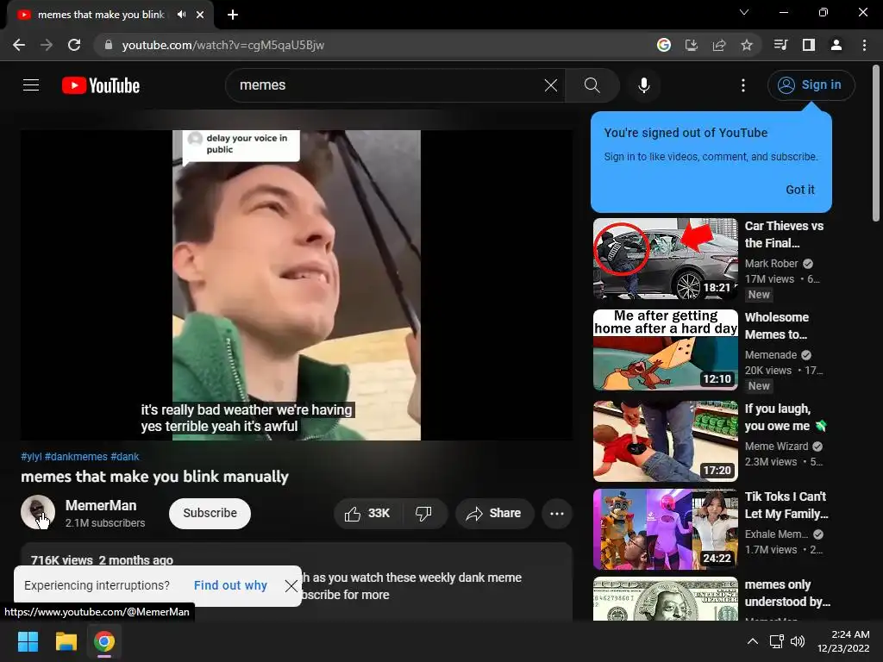883x662 pixels.
Task: Start voice search with microphone icon
Action: [643, 85]
